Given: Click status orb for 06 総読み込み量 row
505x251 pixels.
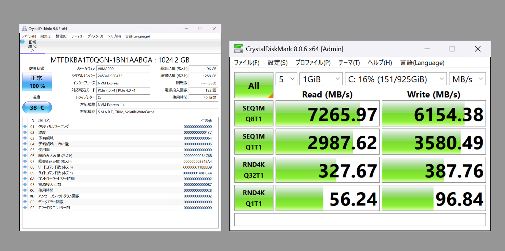Looking at the screenshot, I should tap(25, 156).
